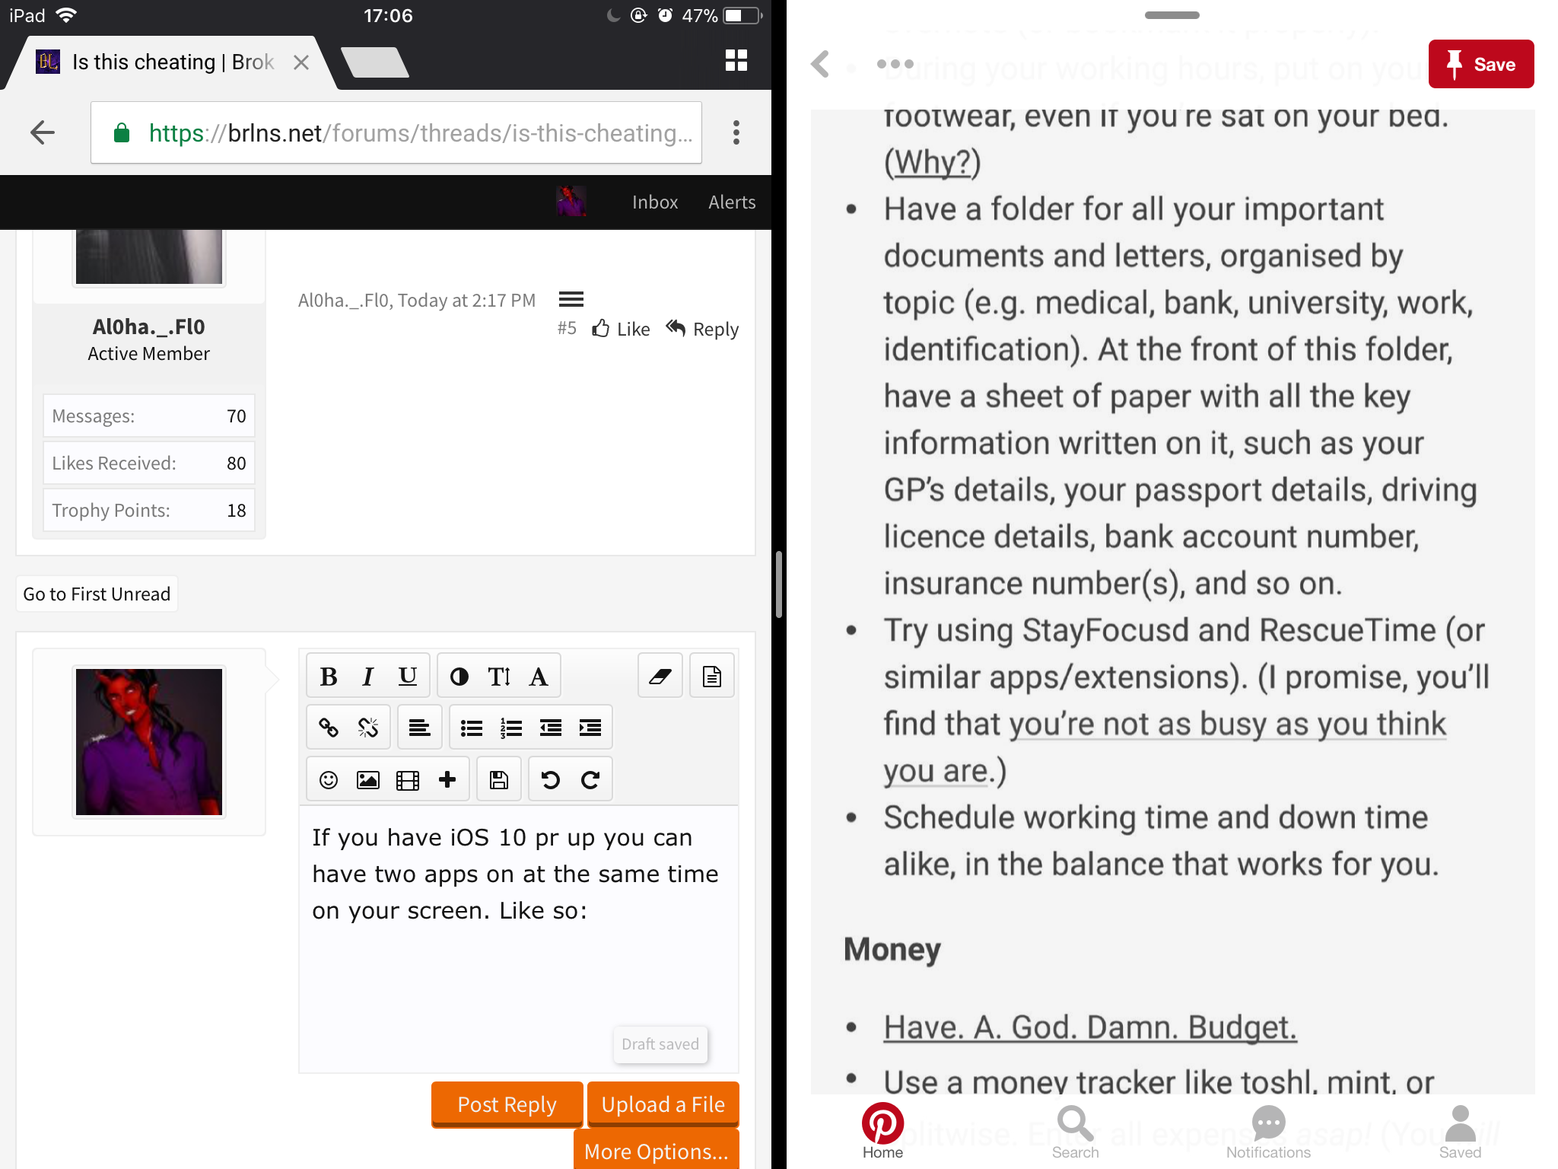This screenshot has width=1558, height=1169.
Task: Insert a link with chain icon
Action: tap(329, 728)
